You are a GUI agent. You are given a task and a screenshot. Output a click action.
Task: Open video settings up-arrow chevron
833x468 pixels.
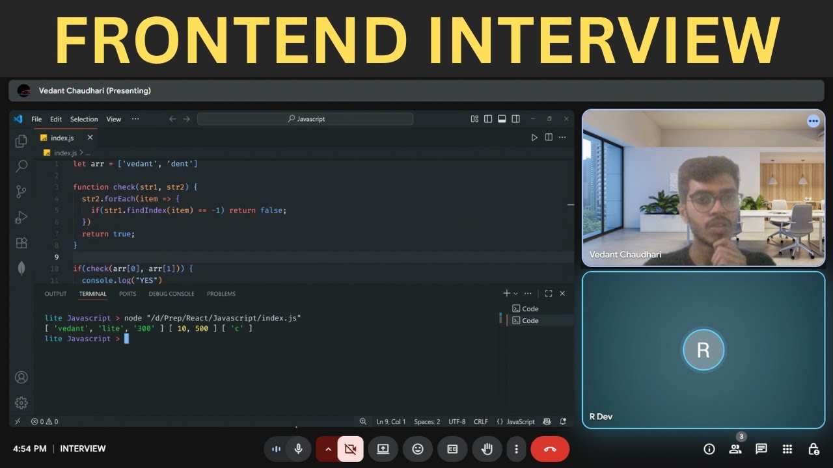click(x=327, y=448)
